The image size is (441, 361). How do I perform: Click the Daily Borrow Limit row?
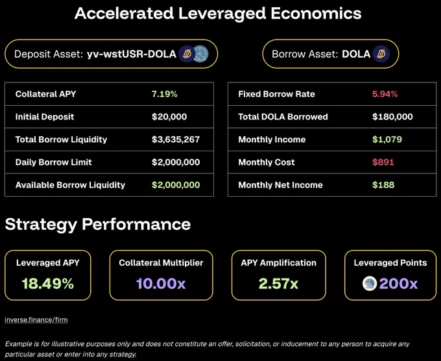[109, 162]
